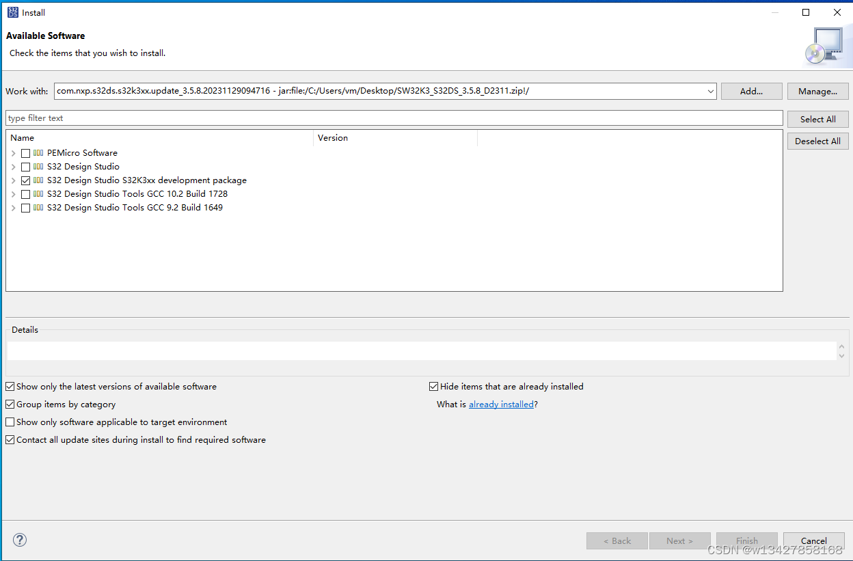853x561 pixels.
Task: Uncheck S32 Design Studio S32K3xx development package
Action: (x=26, y=180)
